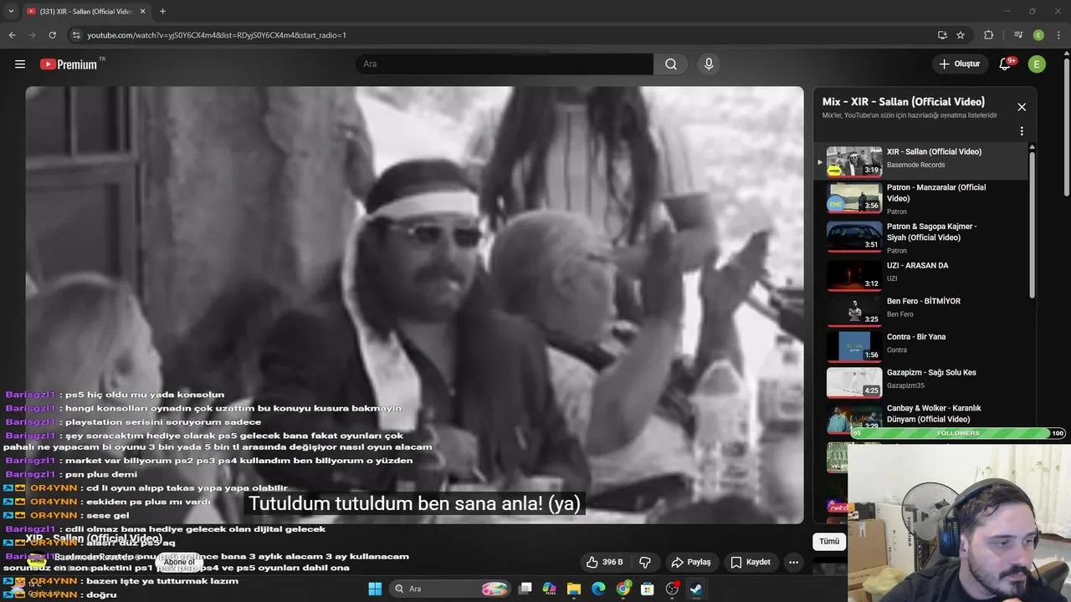Click the Windows taskbar search box
The image size is (1071, 602).
click(450, 589)
